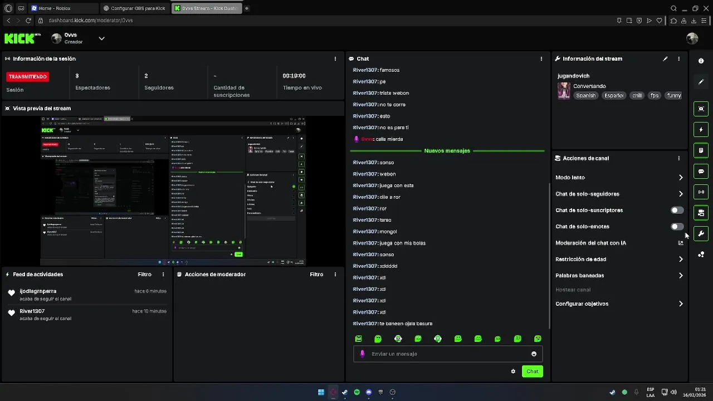Switch to Configurar OBS para Kick tab
The width and height of the screenshot is (713, 401).
tap(135, 8)
